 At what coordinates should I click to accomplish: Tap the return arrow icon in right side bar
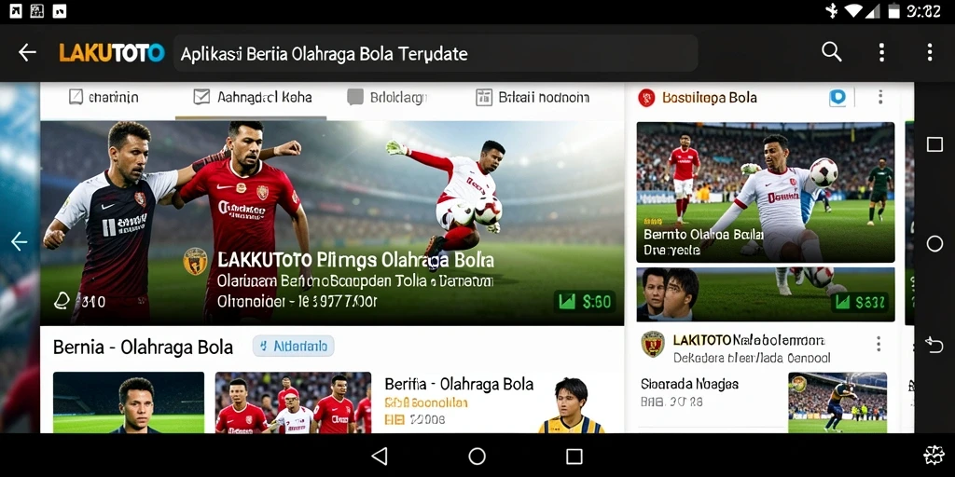pos(934,345)
